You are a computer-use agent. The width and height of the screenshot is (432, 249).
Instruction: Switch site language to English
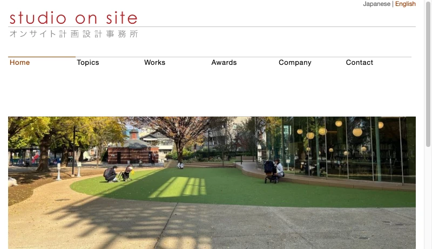pos(406,4)
